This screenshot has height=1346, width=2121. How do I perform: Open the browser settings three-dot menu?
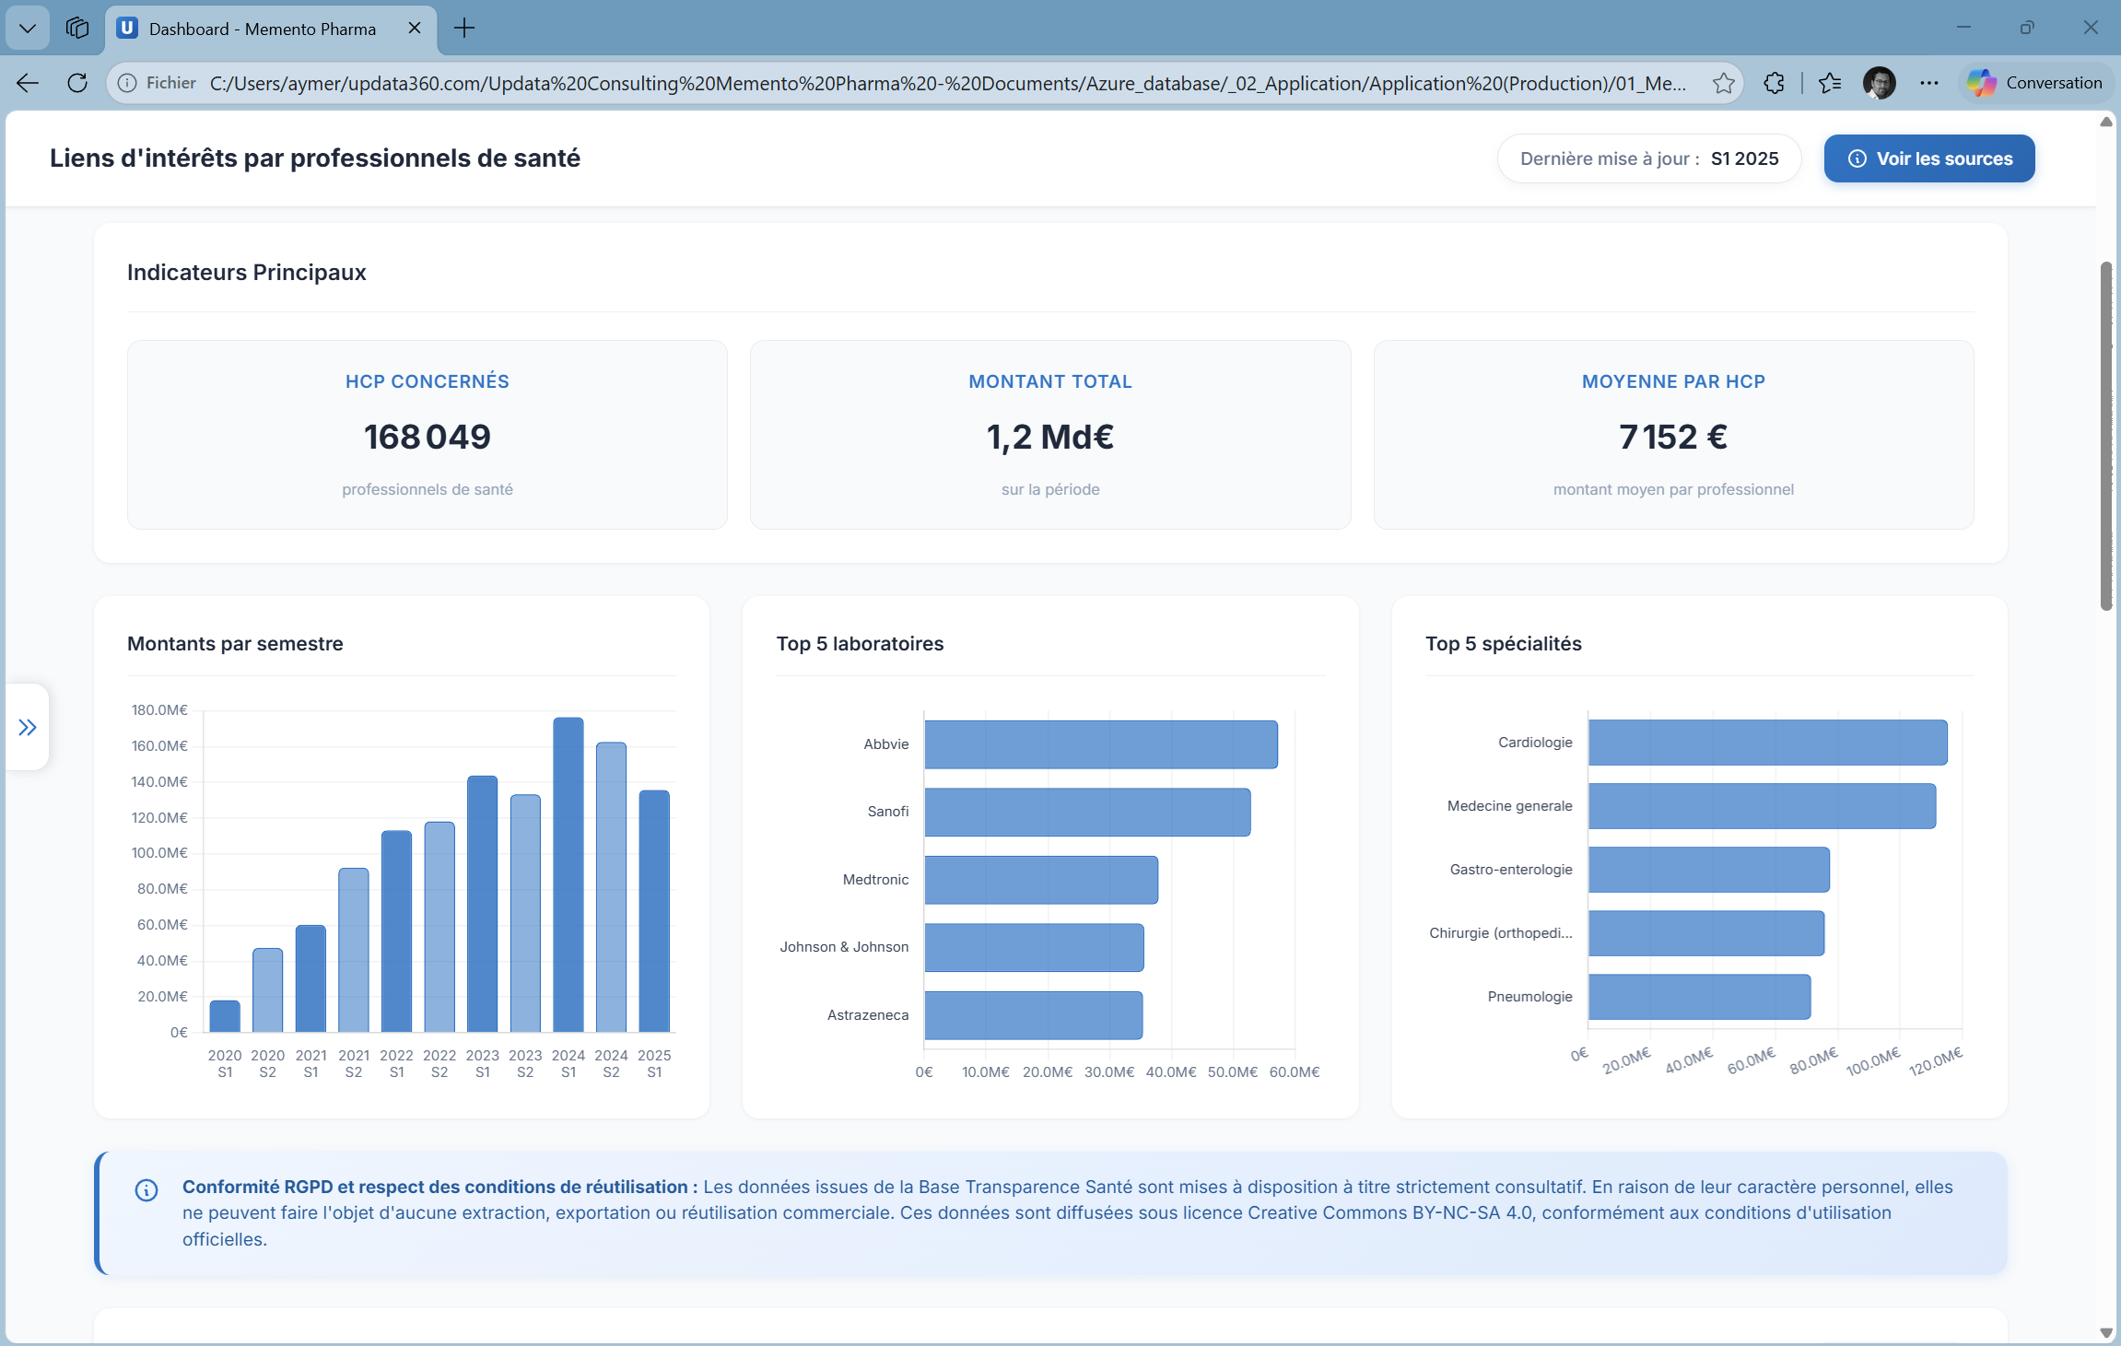[x=1928, y=83]
